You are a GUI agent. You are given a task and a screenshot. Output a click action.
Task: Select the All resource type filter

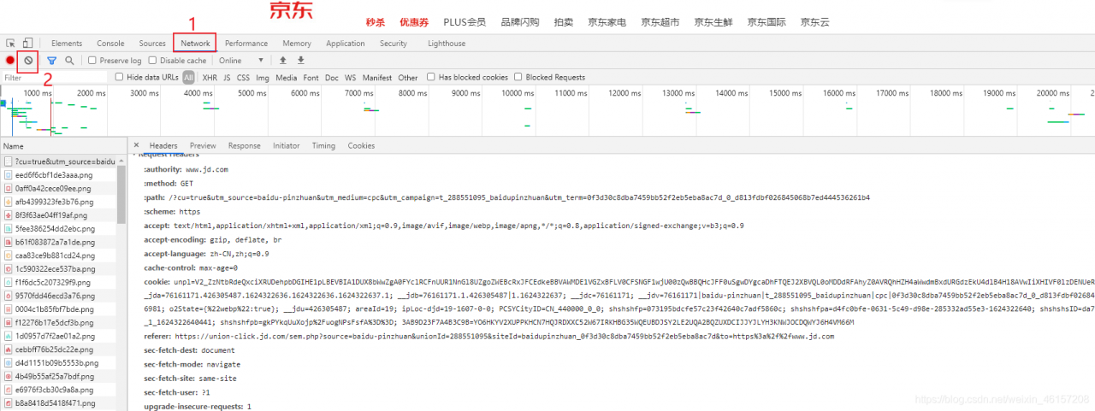pos(188,77)
